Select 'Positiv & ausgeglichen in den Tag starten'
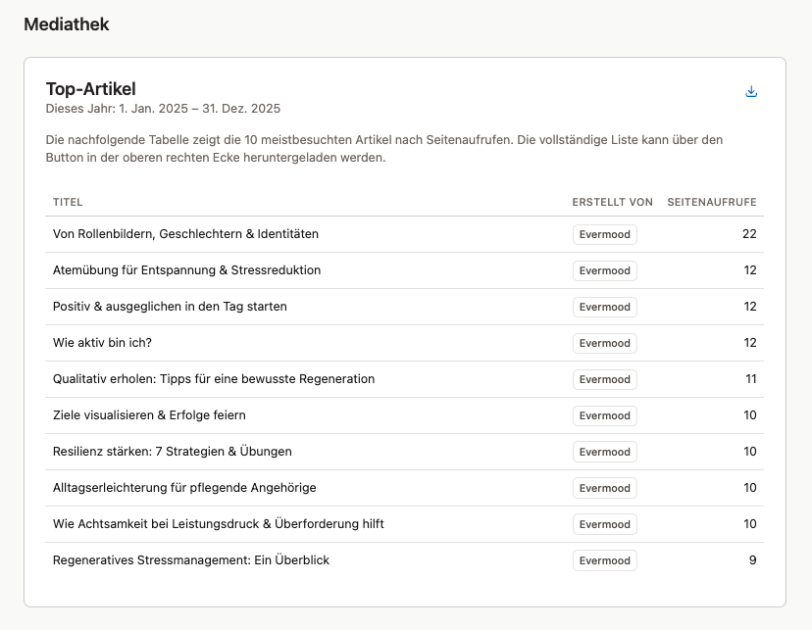Viewport: 812px width, 630px height. pyautogui.click(x=170, y=307)
